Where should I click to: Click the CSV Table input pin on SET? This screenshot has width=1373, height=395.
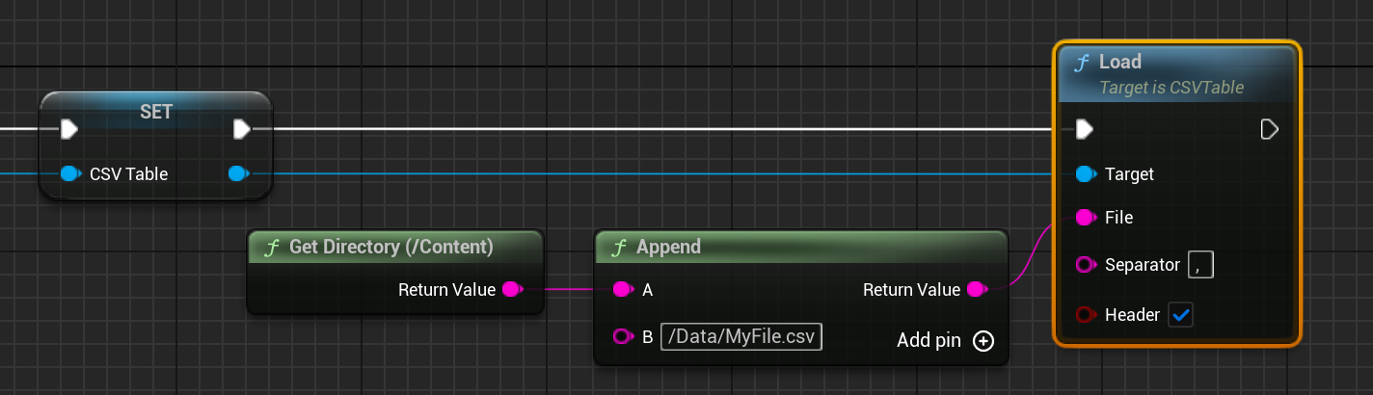click(70, 174)
